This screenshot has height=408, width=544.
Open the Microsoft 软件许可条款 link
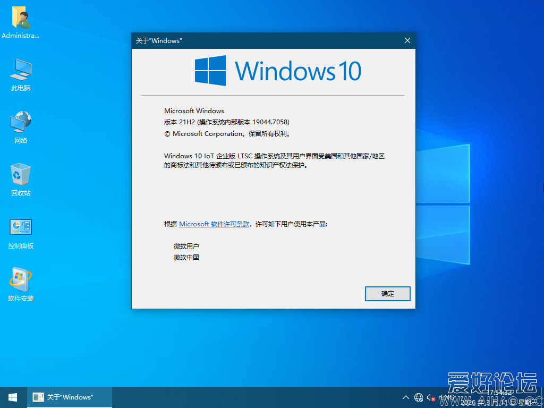point(214,224)
